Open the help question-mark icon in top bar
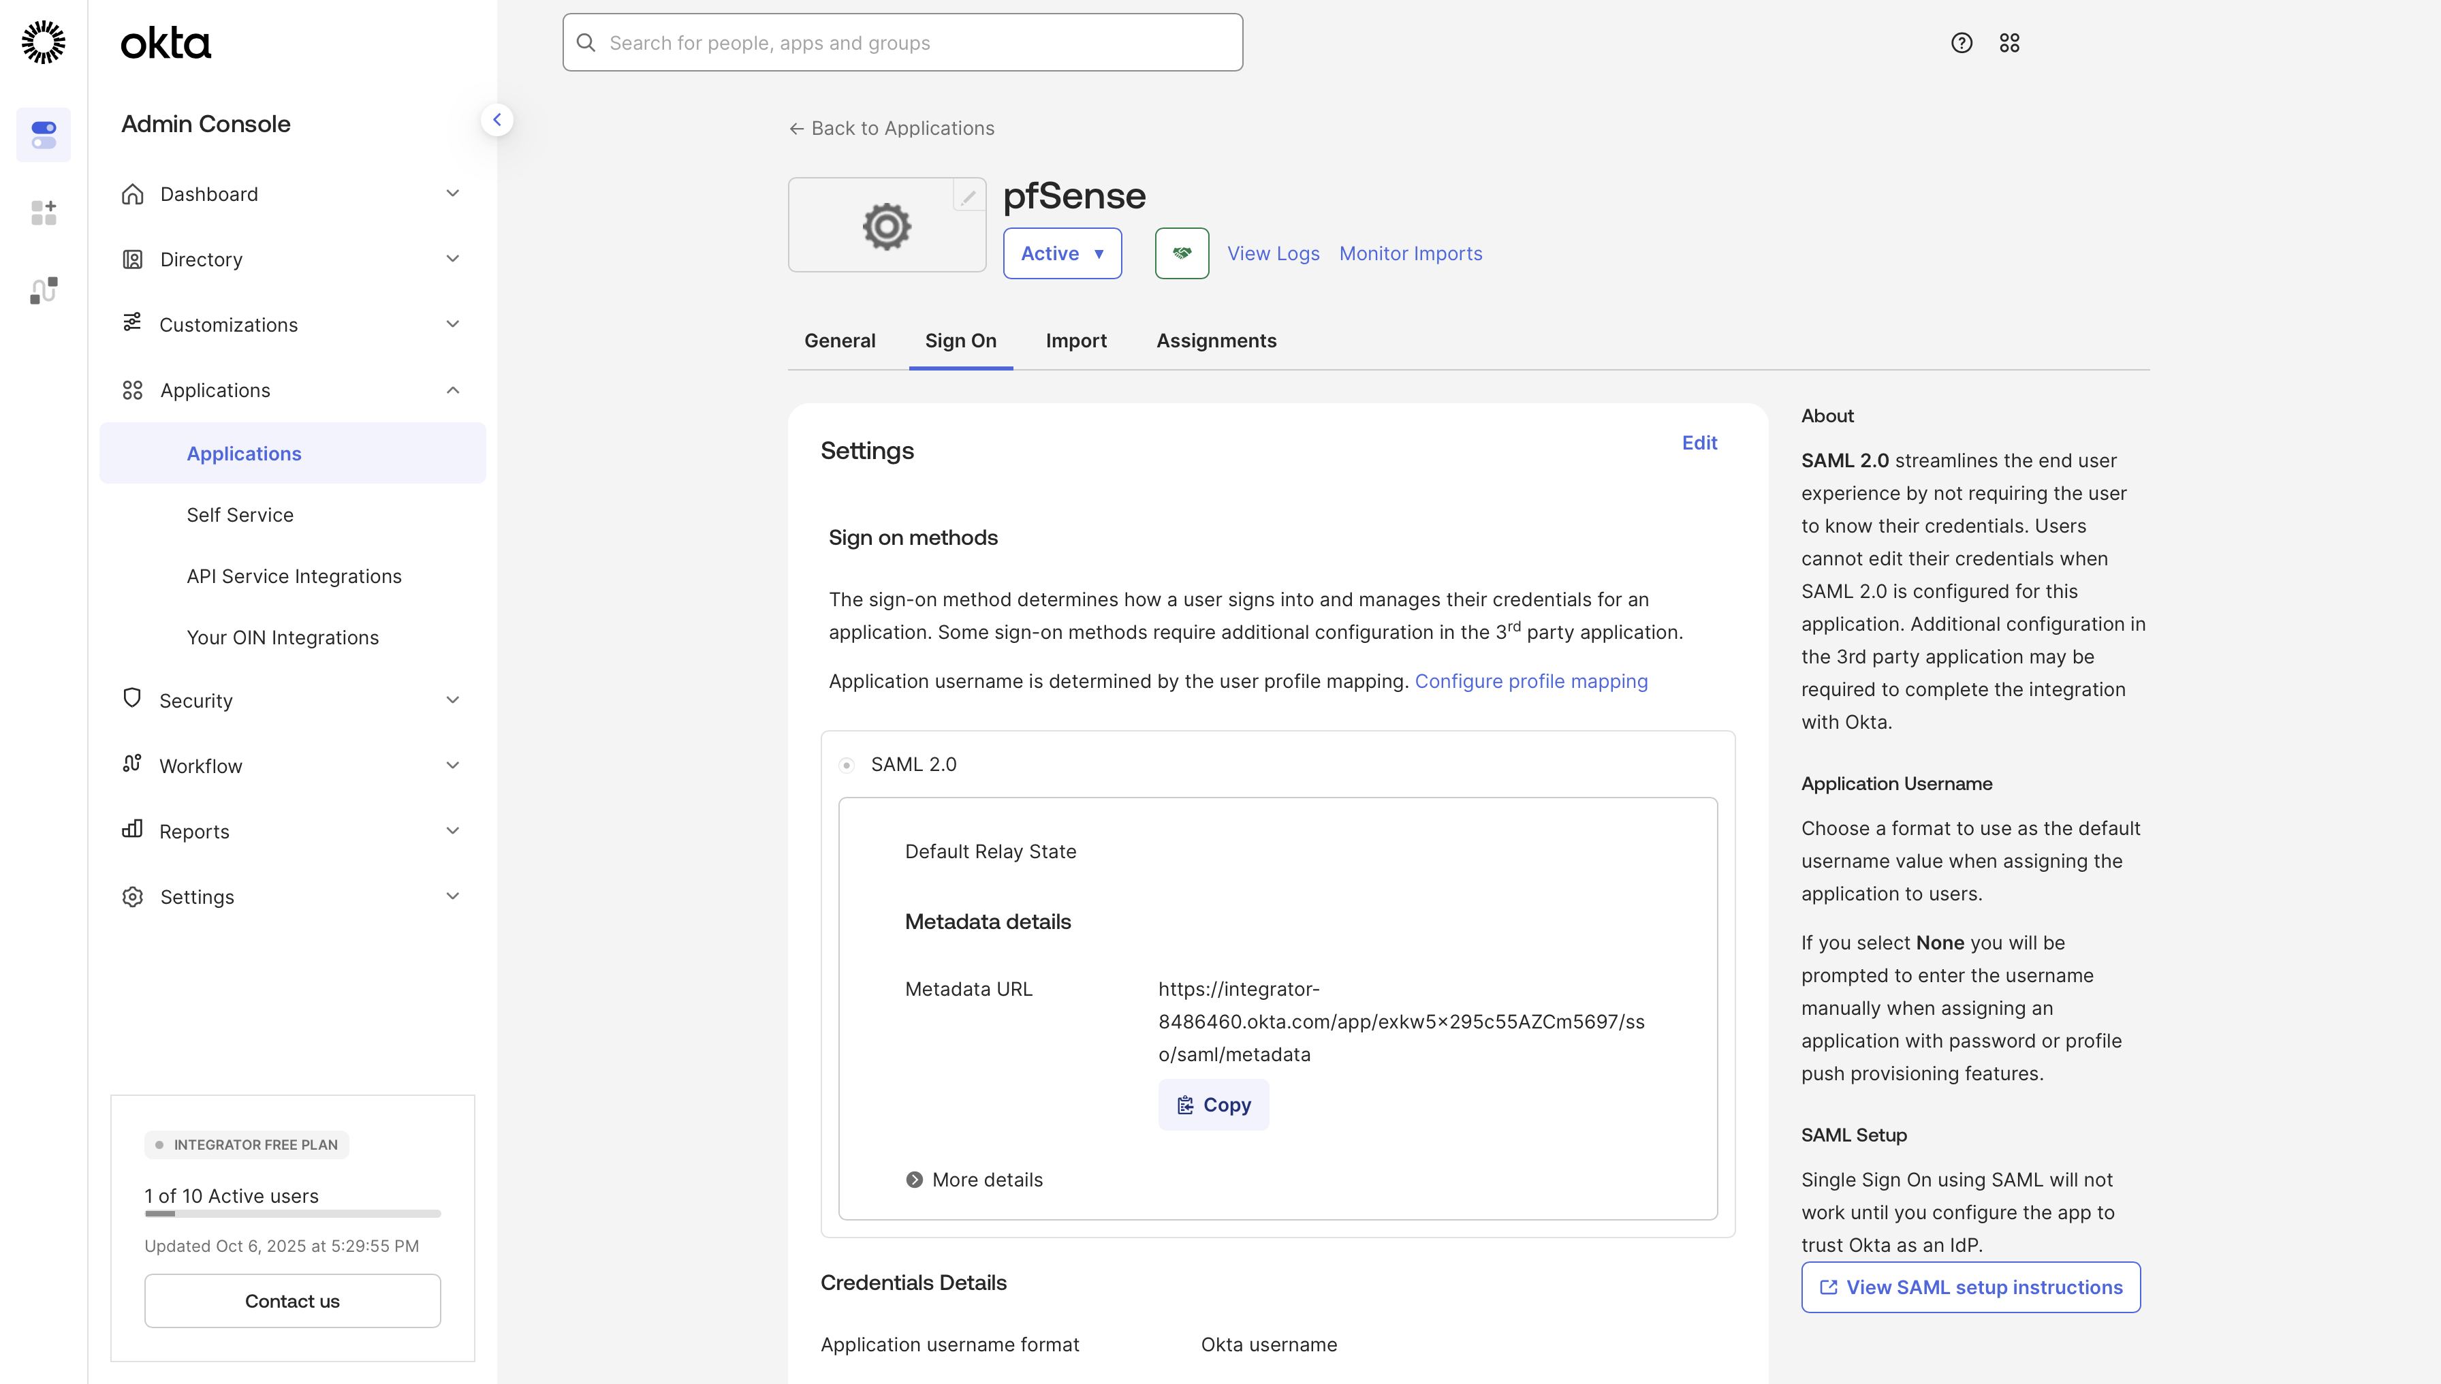 coord(1962,43)
